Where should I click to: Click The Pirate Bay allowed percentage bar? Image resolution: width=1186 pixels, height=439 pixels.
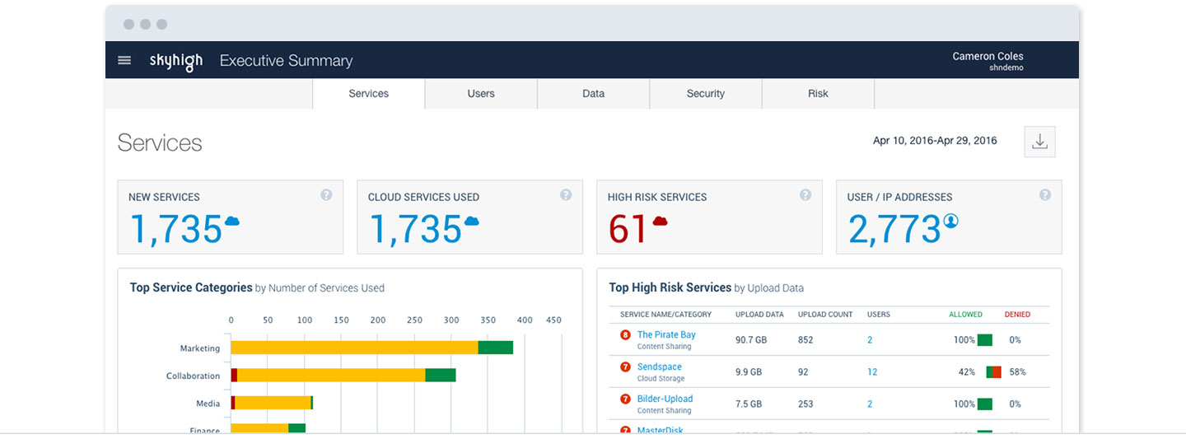985,339
